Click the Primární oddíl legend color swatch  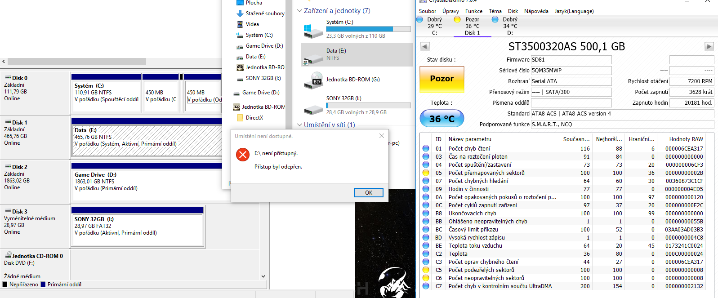(43, 285)
